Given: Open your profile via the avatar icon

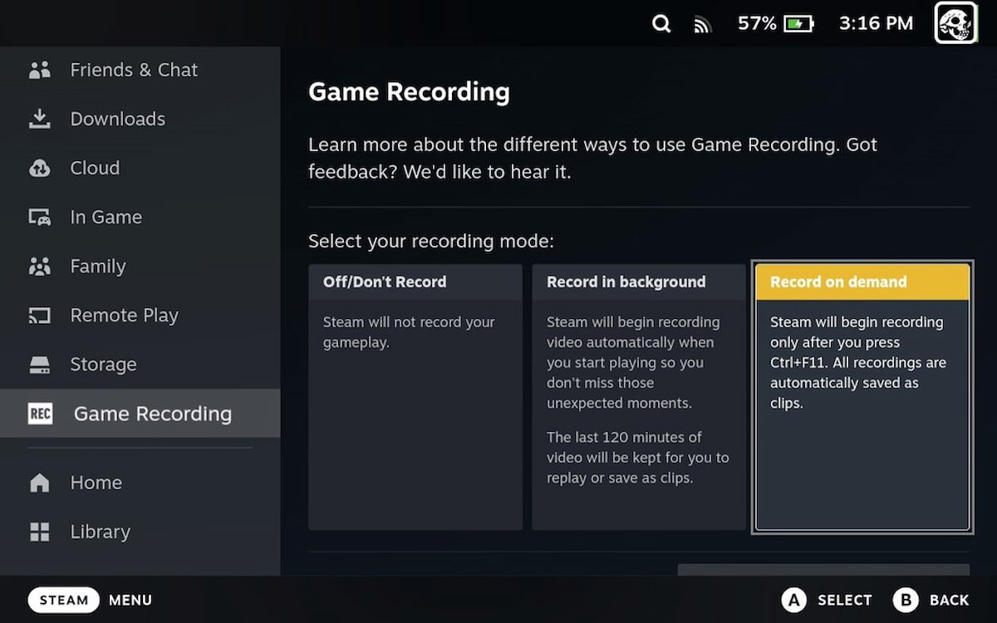Looking at the screenshot, I should (x=954, y=23).
